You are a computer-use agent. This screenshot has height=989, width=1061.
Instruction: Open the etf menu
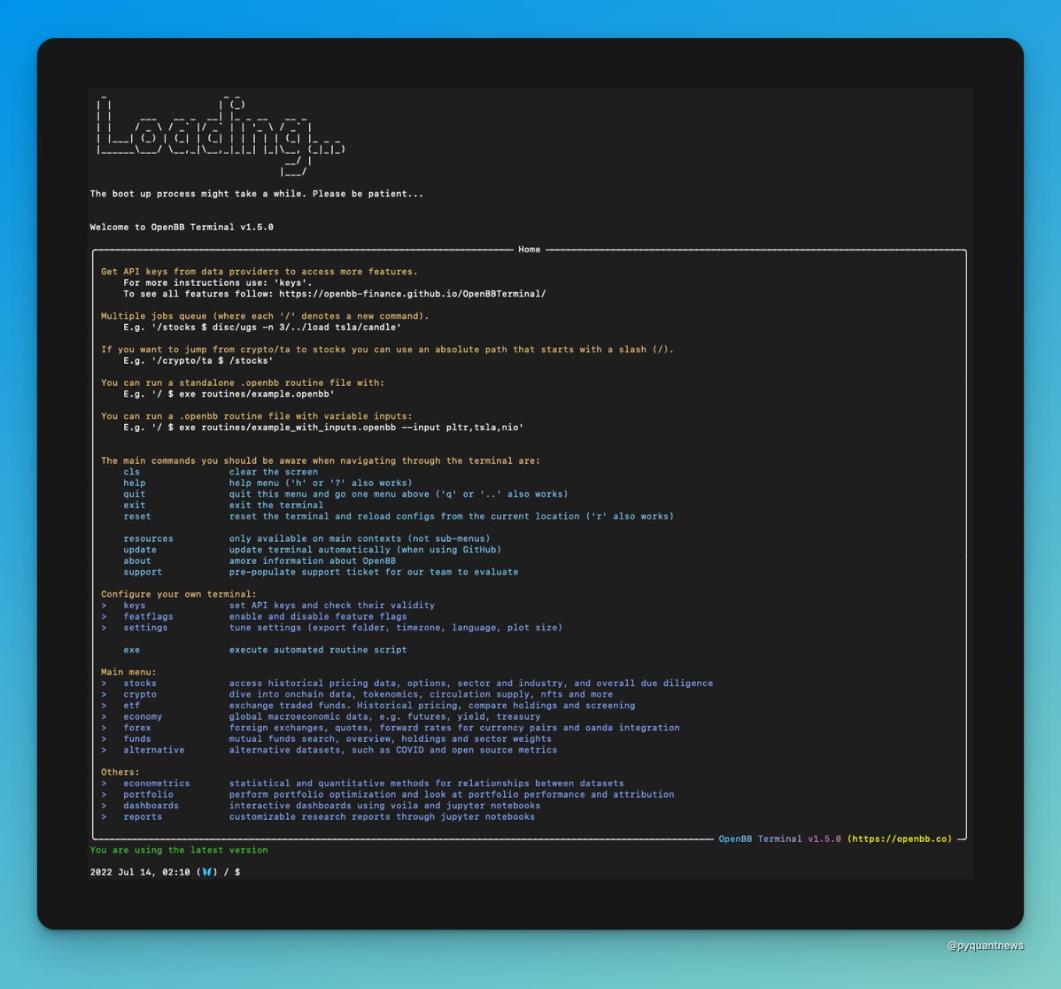[133, 705]
